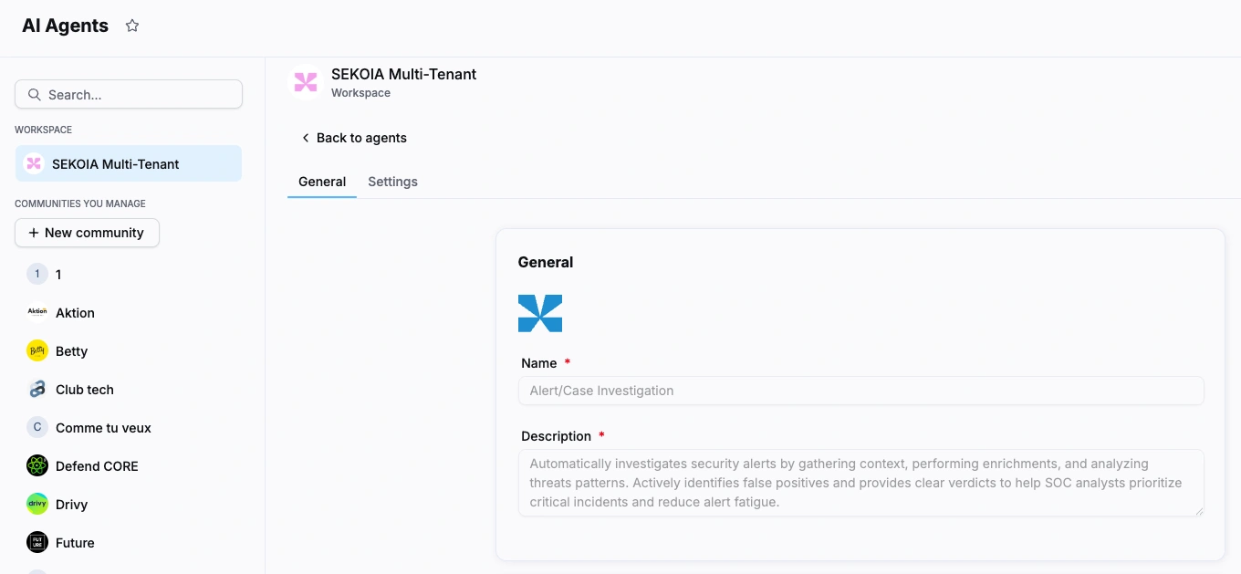Click the Defend CORE atom logo
Screen dimensions: 1241x574
(x=37, y=466)
